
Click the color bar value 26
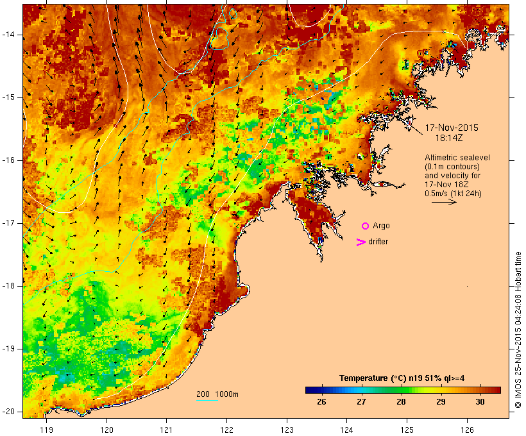(x=321, y=402)
